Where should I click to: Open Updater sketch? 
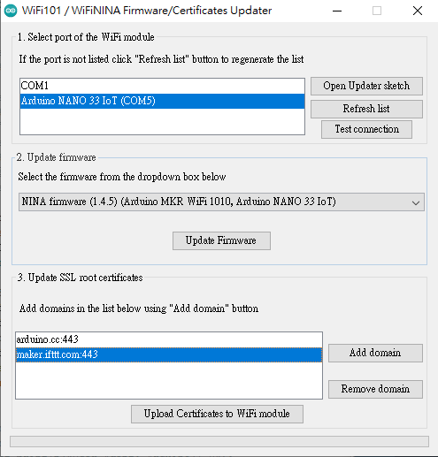[x=366, y=86]
